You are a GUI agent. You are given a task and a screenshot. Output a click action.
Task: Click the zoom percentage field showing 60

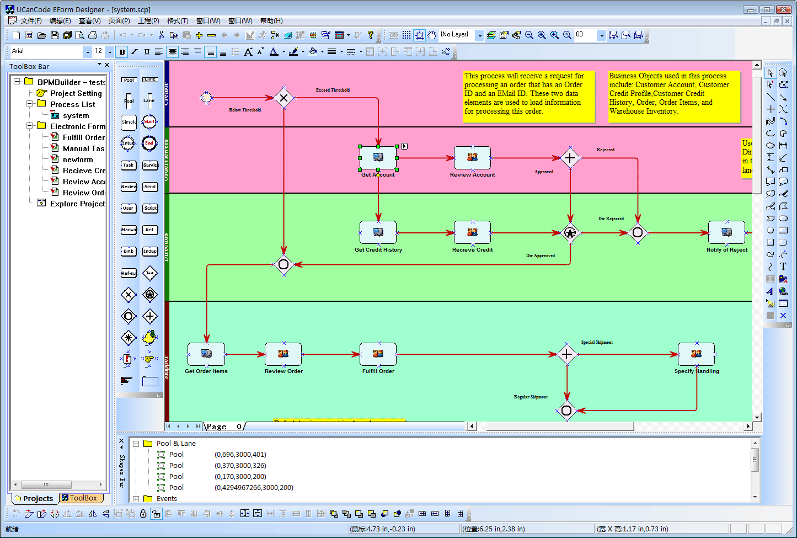(585, 35)
